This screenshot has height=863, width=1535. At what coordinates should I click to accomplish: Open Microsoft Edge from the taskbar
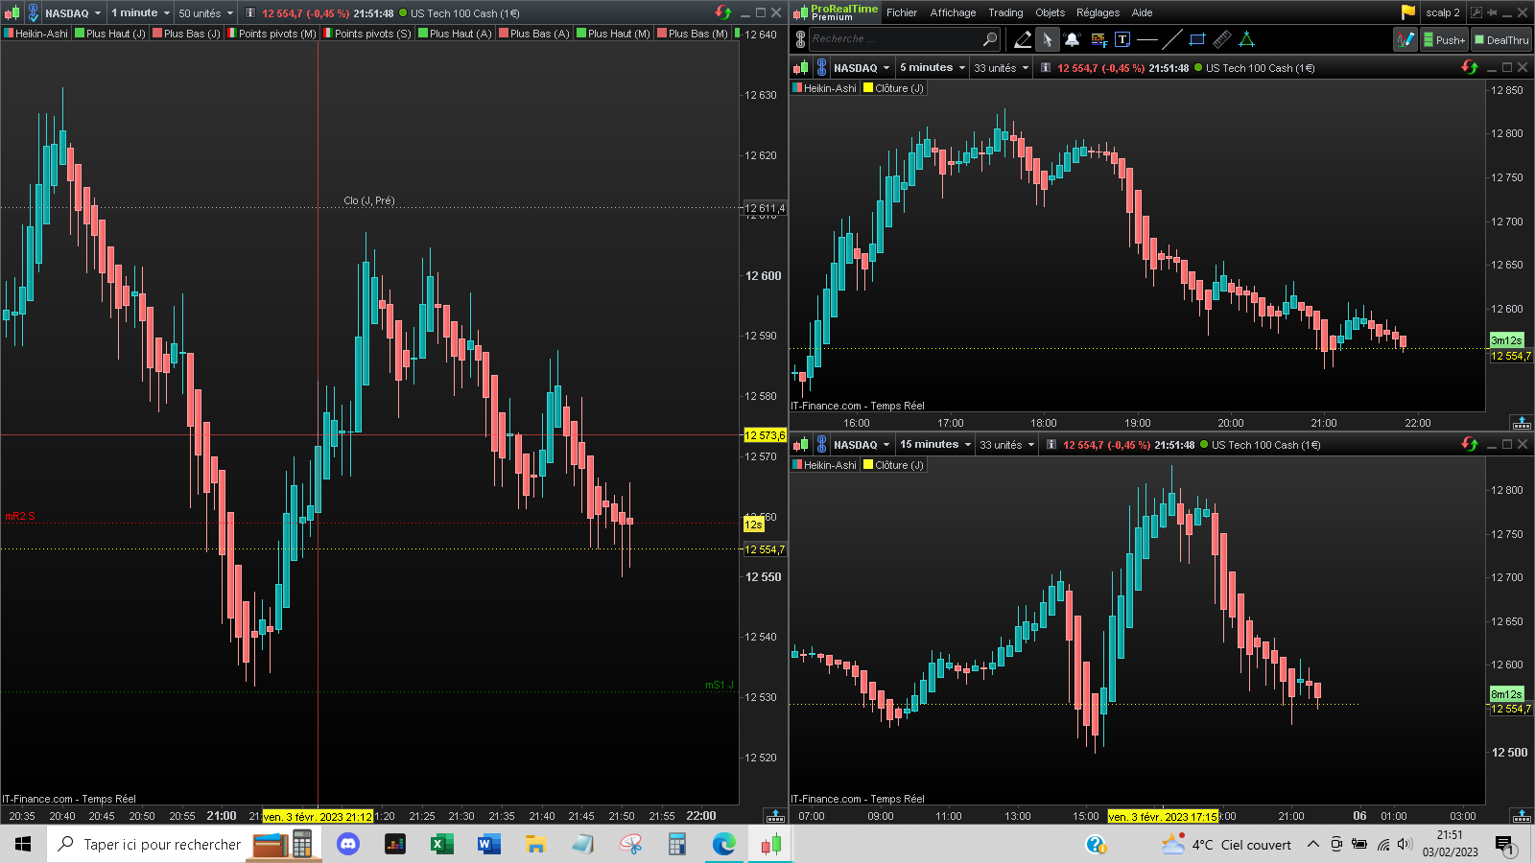click(723, 844)
